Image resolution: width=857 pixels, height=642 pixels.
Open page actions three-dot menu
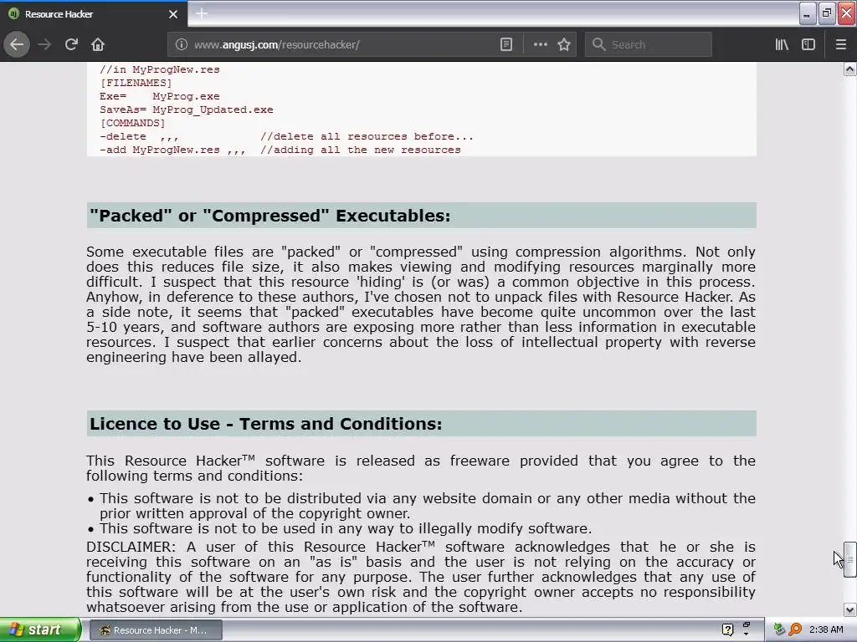540,44
